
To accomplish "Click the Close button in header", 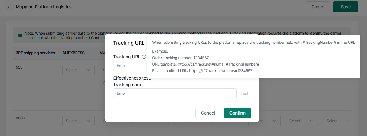I will 317,7.
